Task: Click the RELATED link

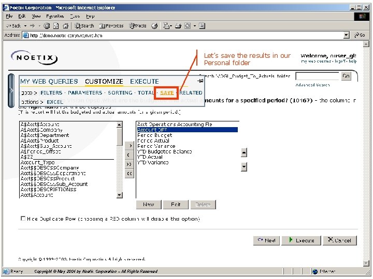Action: click(x=191, y=93)
